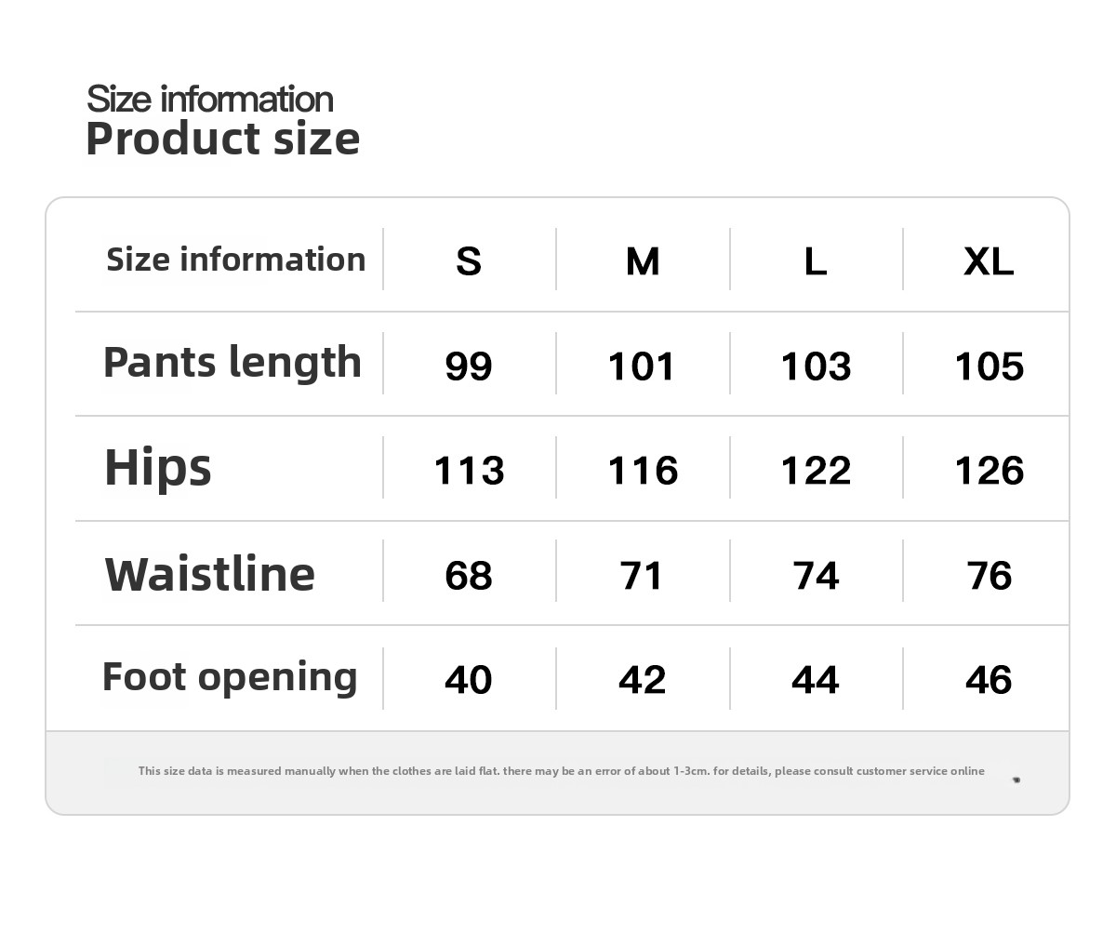Select the M size column header
Screen dimensions: 1116x946
tap(643, 261)
